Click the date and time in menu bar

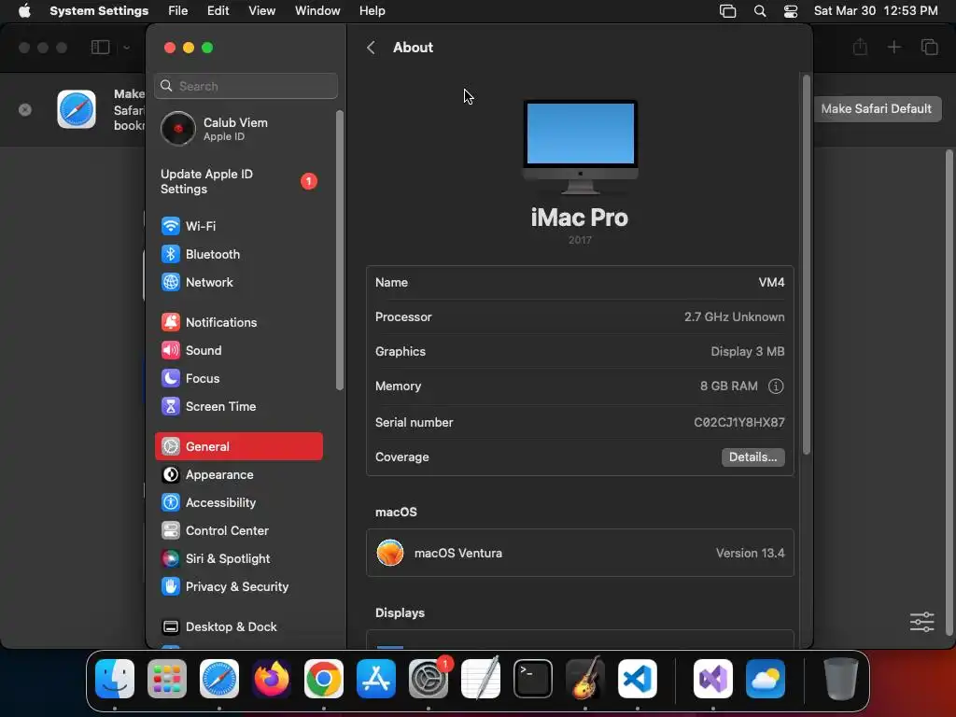(876, 11)
